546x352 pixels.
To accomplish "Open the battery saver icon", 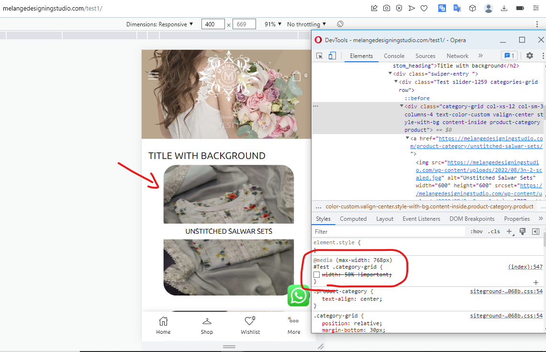I will 520,8.
